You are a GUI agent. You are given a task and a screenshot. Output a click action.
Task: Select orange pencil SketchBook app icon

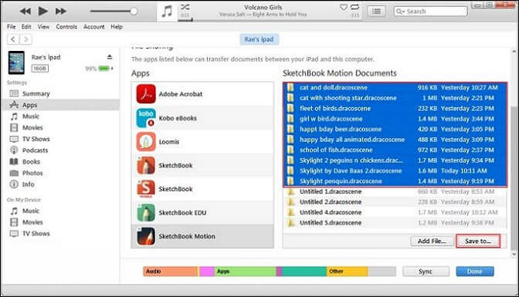tap(146, 165)
